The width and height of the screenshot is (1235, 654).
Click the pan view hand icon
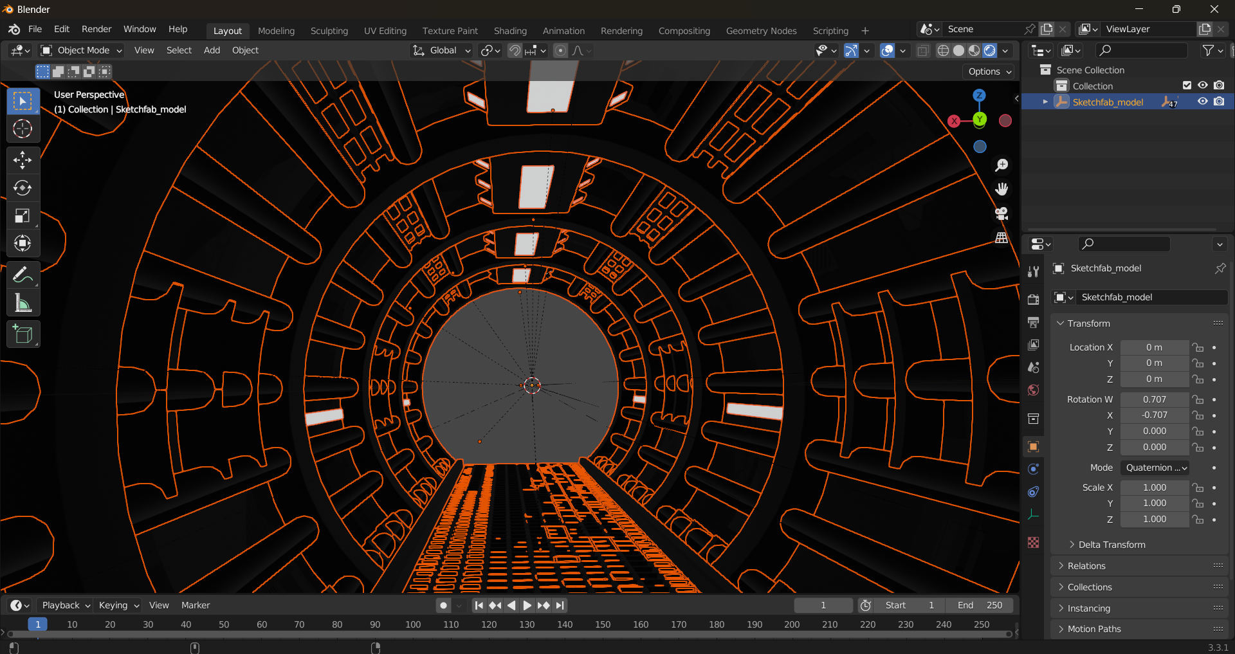tap(1002, 189)
